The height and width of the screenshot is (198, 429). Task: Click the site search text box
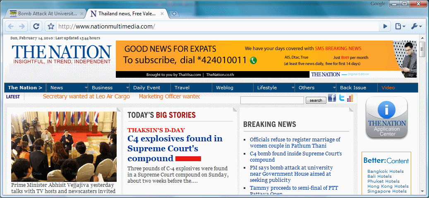(x=272, y=100)
